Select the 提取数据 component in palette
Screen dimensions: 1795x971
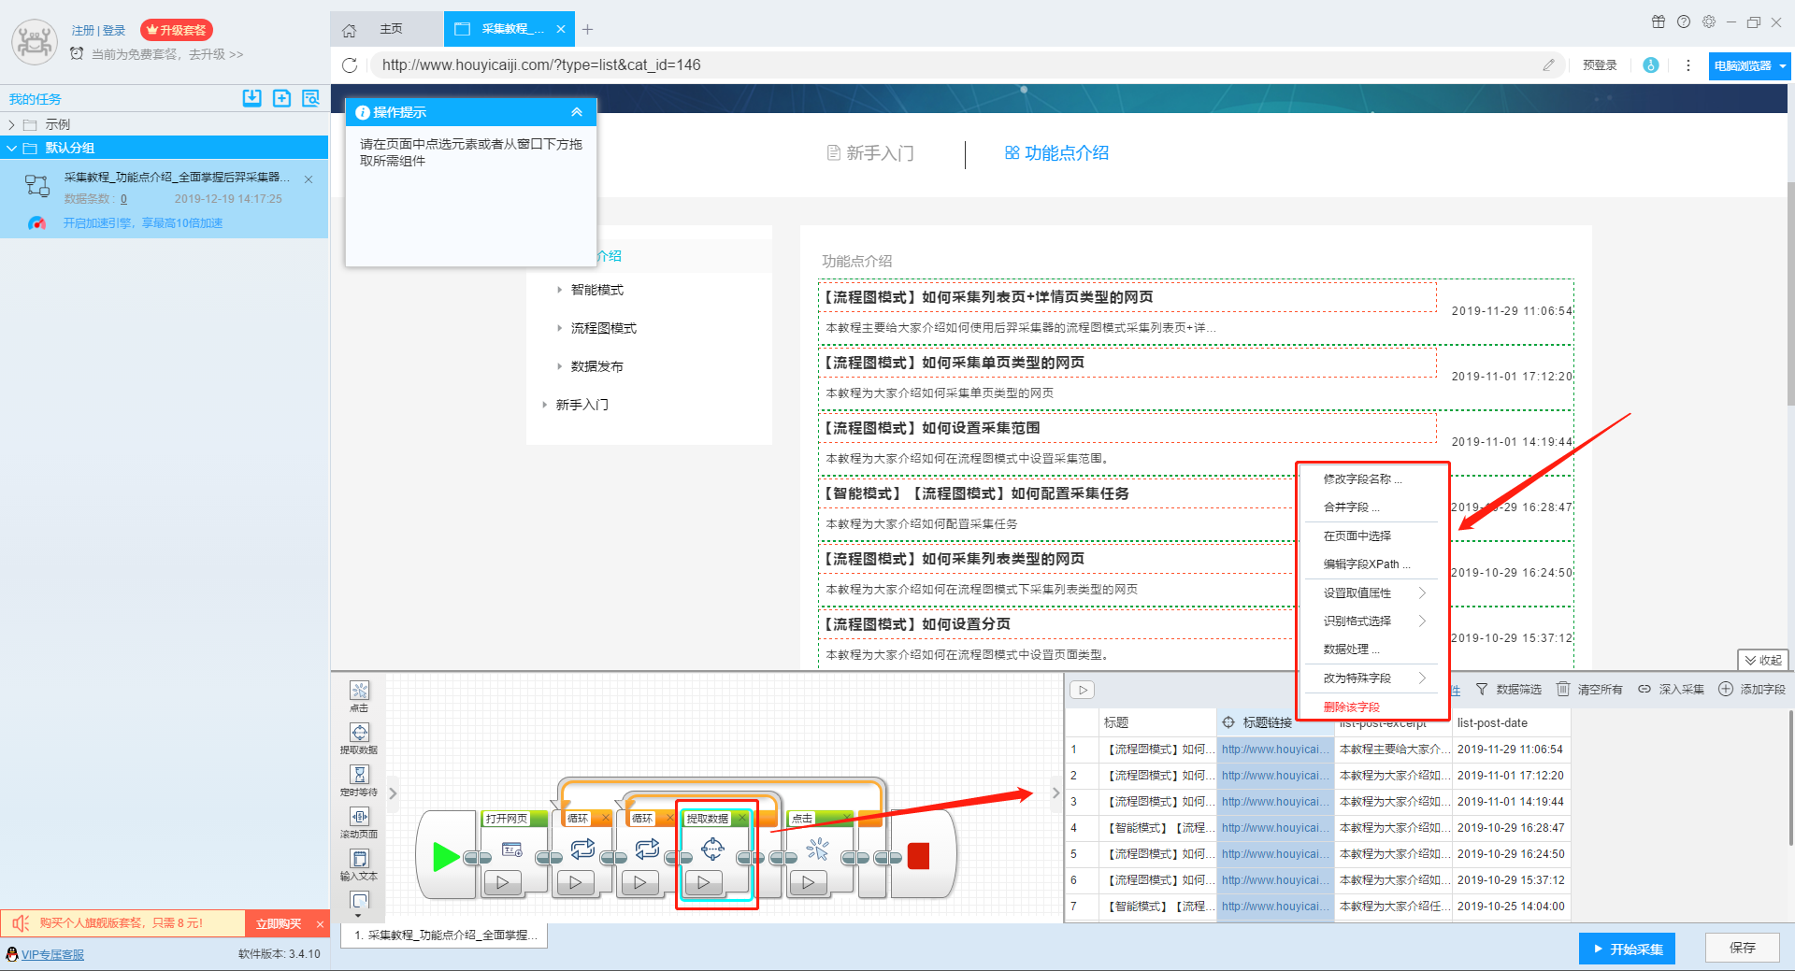click(359, 738)
